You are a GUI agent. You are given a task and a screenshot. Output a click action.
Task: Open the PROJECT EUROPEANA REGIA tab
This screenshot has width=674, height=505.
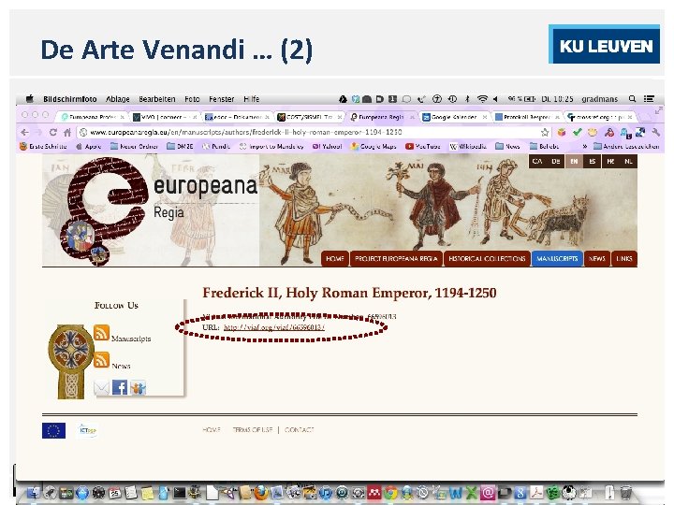click(x=396, y=258)
